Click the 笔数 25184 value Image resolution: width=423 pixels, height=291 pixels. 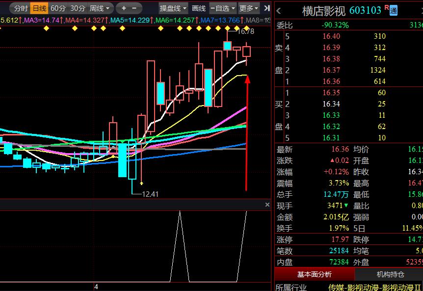pos(339,251)
